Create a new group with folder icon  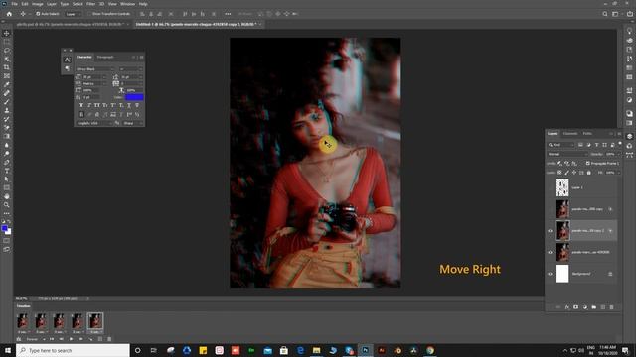(594, 307)
